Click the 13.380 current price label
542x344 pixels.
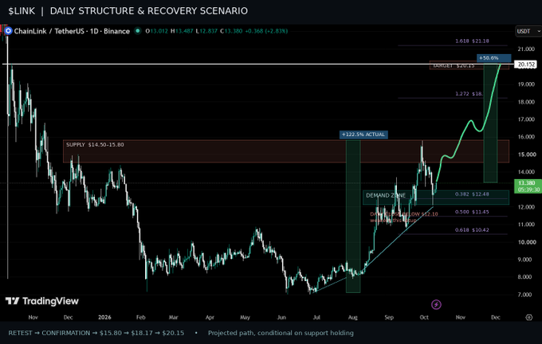[528, 186]
